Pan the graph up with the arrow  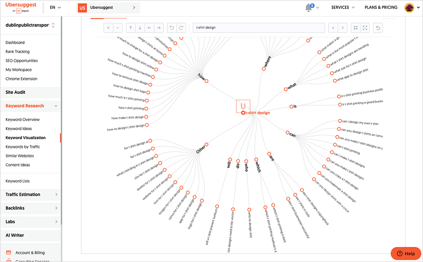pos(131,28)
